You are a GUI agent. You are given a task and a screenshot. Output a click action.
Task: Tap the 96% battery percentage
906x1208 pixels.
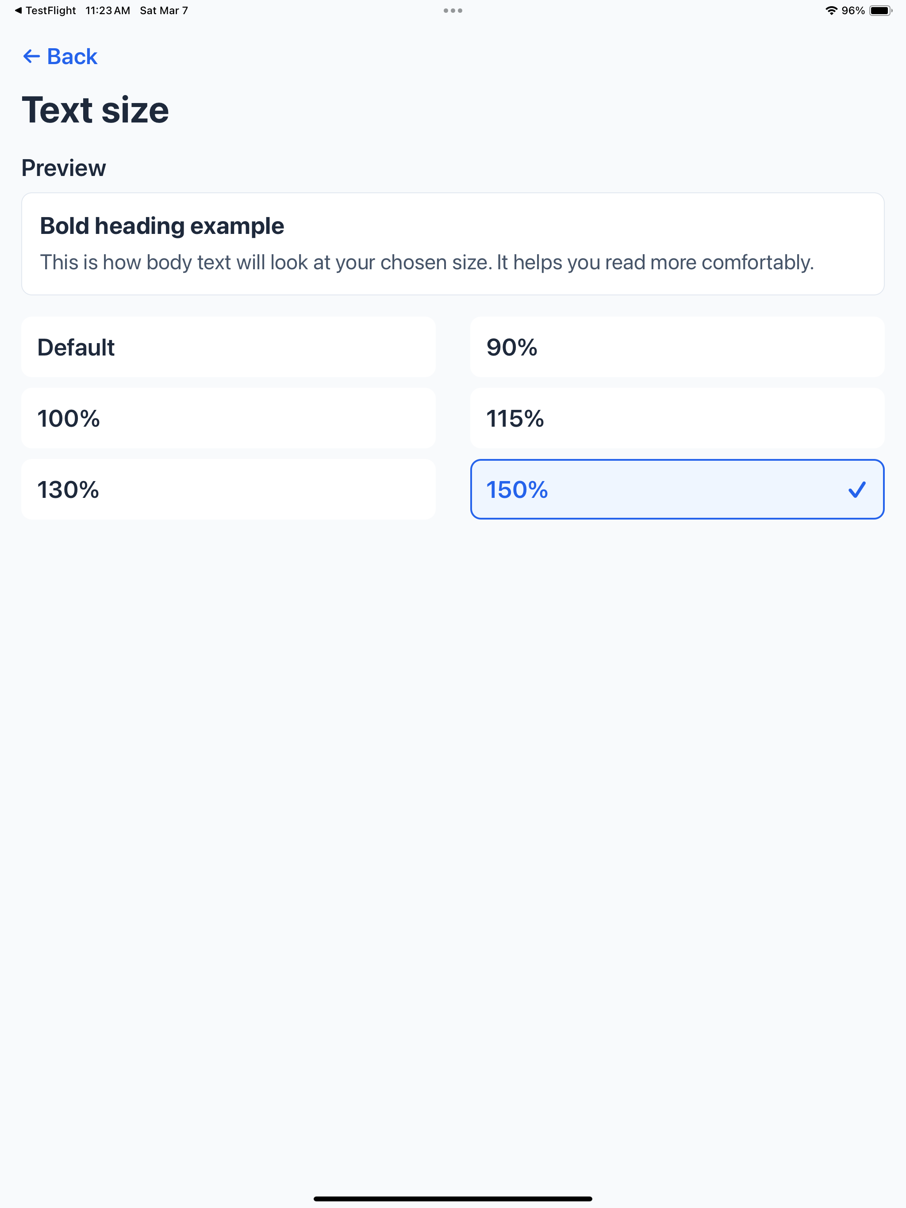coord(853,10)
